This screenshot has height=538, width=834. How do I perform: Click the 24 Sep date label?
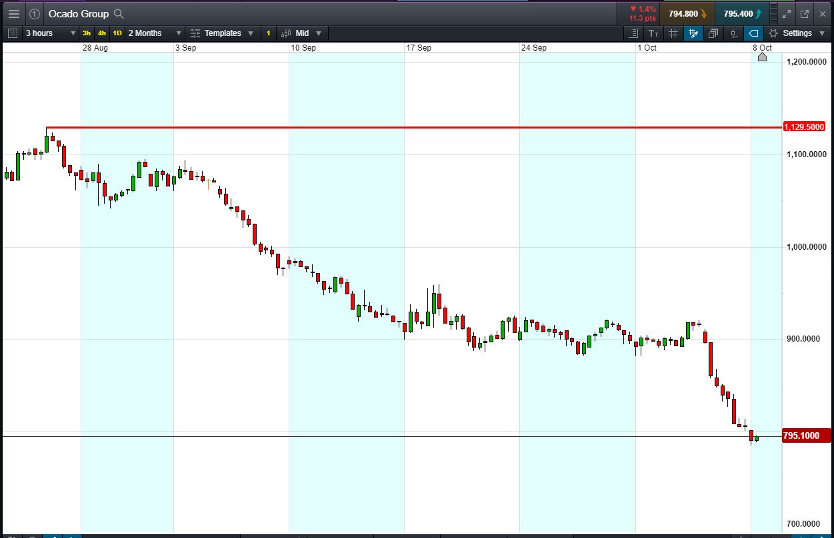coord(534,48)
